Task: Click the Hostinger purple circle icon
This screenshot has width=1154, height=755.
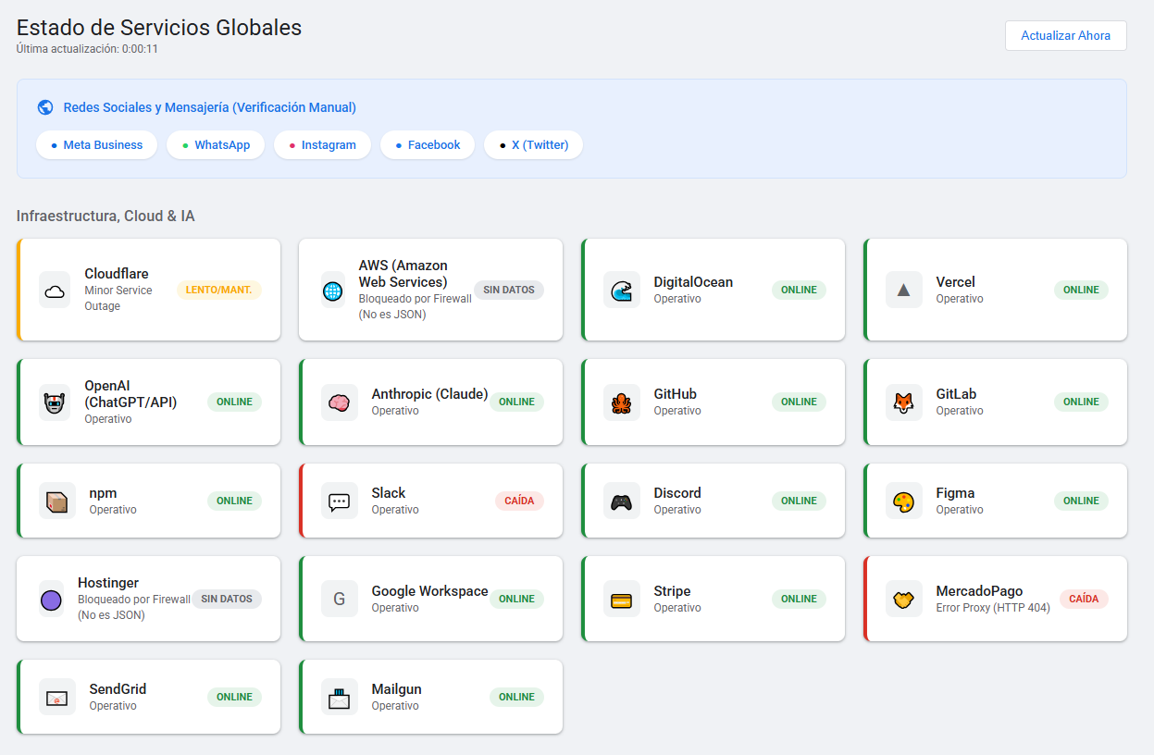Action: pyautogui.click(x=51, y=600)
